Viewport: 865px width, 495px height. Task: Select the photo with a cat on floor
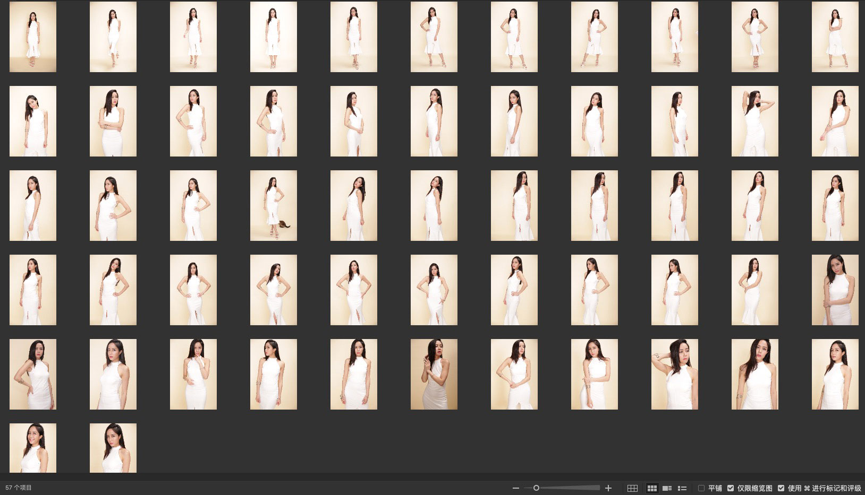(x=274, y=205)
